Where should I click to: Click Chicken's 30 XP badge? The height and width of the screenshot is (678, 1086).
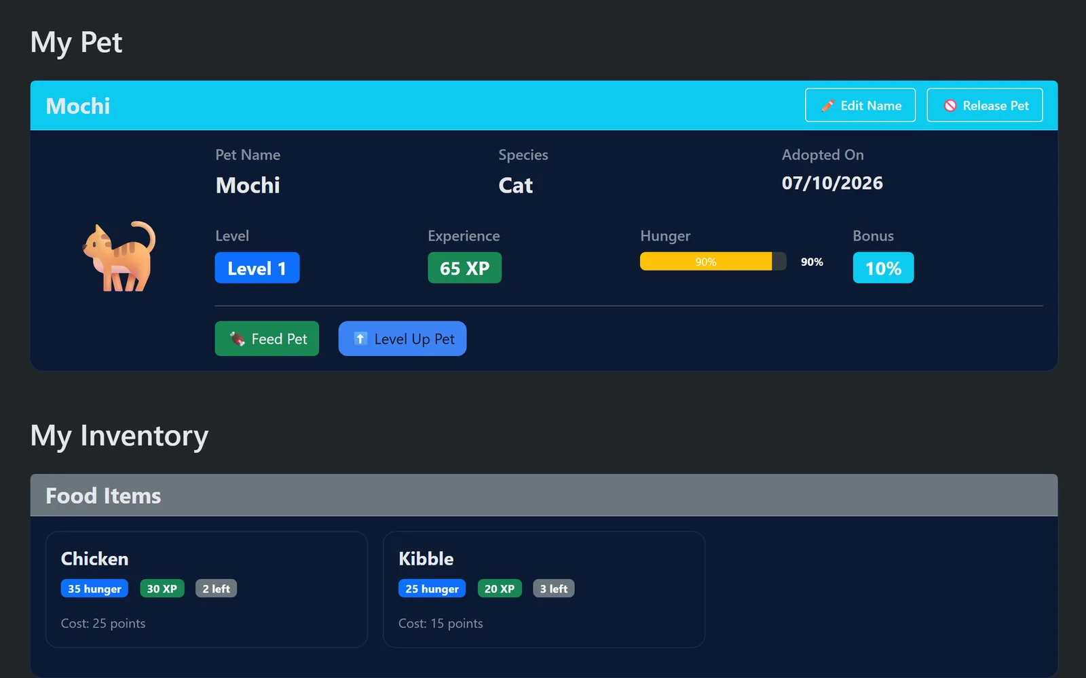162,589
